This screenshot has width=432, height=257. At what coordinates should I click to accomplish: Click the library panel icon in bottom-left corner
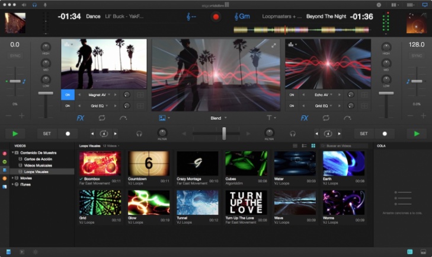pos(8,252)
